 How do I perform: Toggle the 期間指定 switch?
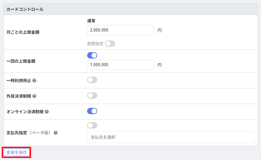[x=110, y=44]
